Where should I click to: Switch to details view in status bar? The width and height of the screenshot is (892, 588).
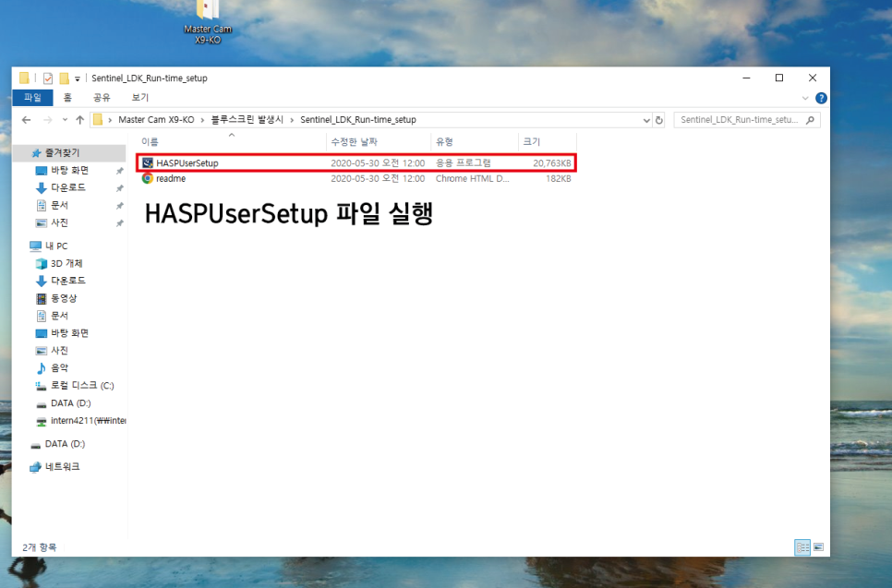click(802, 547)
